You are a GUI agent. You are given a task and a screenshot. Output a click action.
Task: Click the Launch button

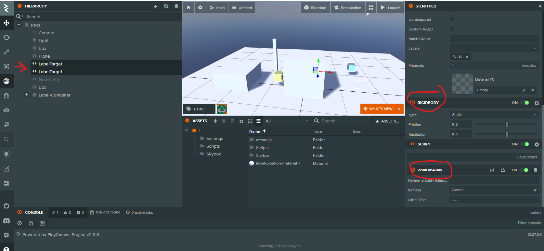click(x=391, y=8)
